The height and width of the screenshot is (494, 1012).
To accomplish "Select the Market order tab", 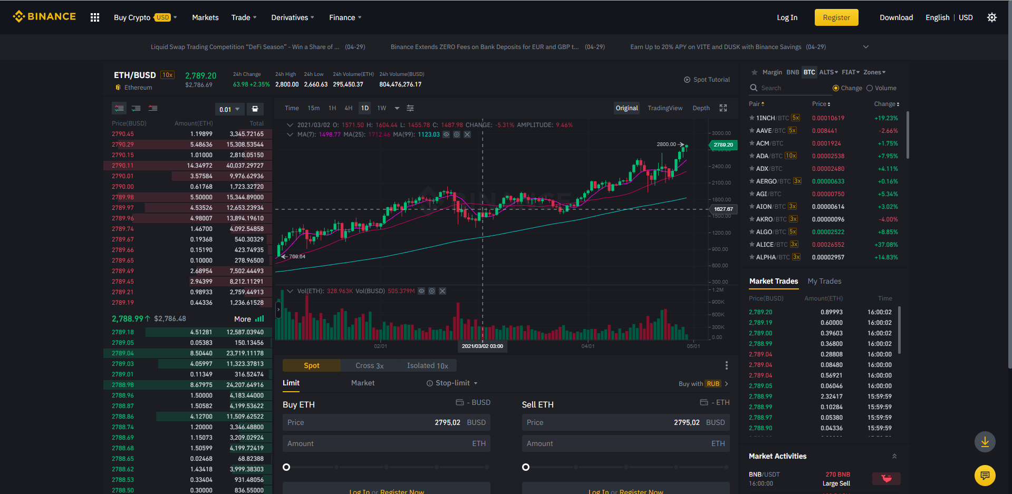I will click(x=363, y=383).
